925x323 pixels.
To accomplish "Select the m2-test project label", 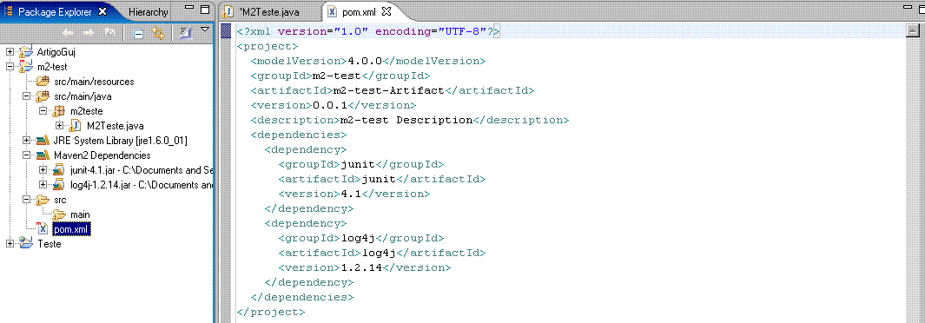I will [52, 67].
